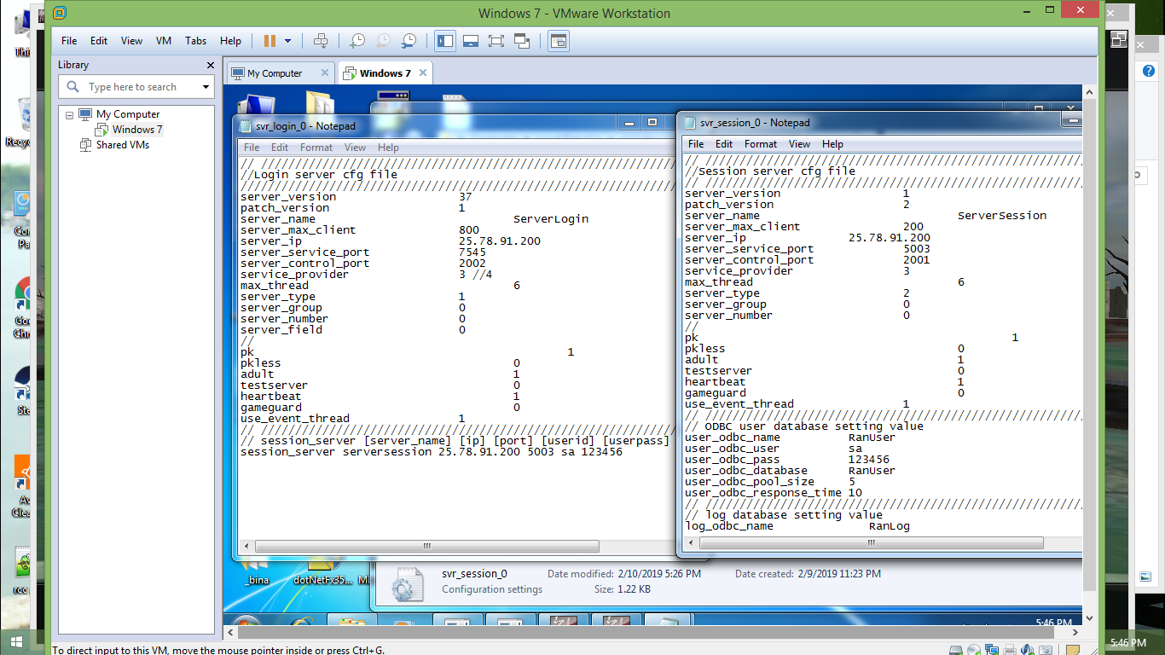The image size is (1165, 655).
Task: Open View menu in svr_session_0 Notepad
Action: click(x=799, y=144)
